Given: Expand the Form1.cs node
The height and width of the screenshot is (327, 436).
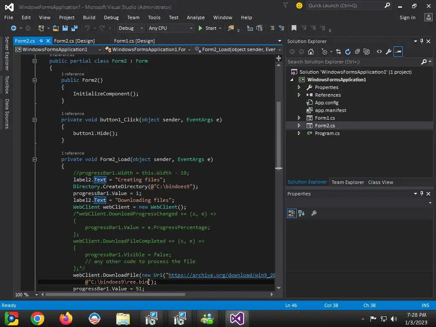Looking at the screenshot, I should [x=299, y=118].
